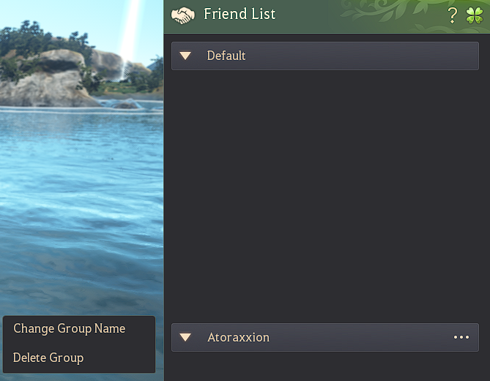Click the handshake Friend List icon

(x=183, y=15)
